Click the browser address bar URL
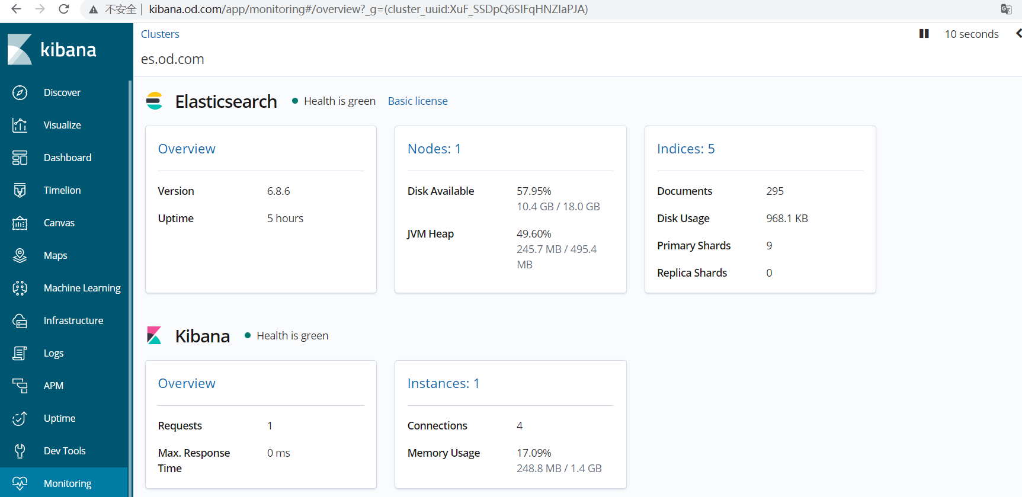1022x497 pixels. click(x=369, y=9)
